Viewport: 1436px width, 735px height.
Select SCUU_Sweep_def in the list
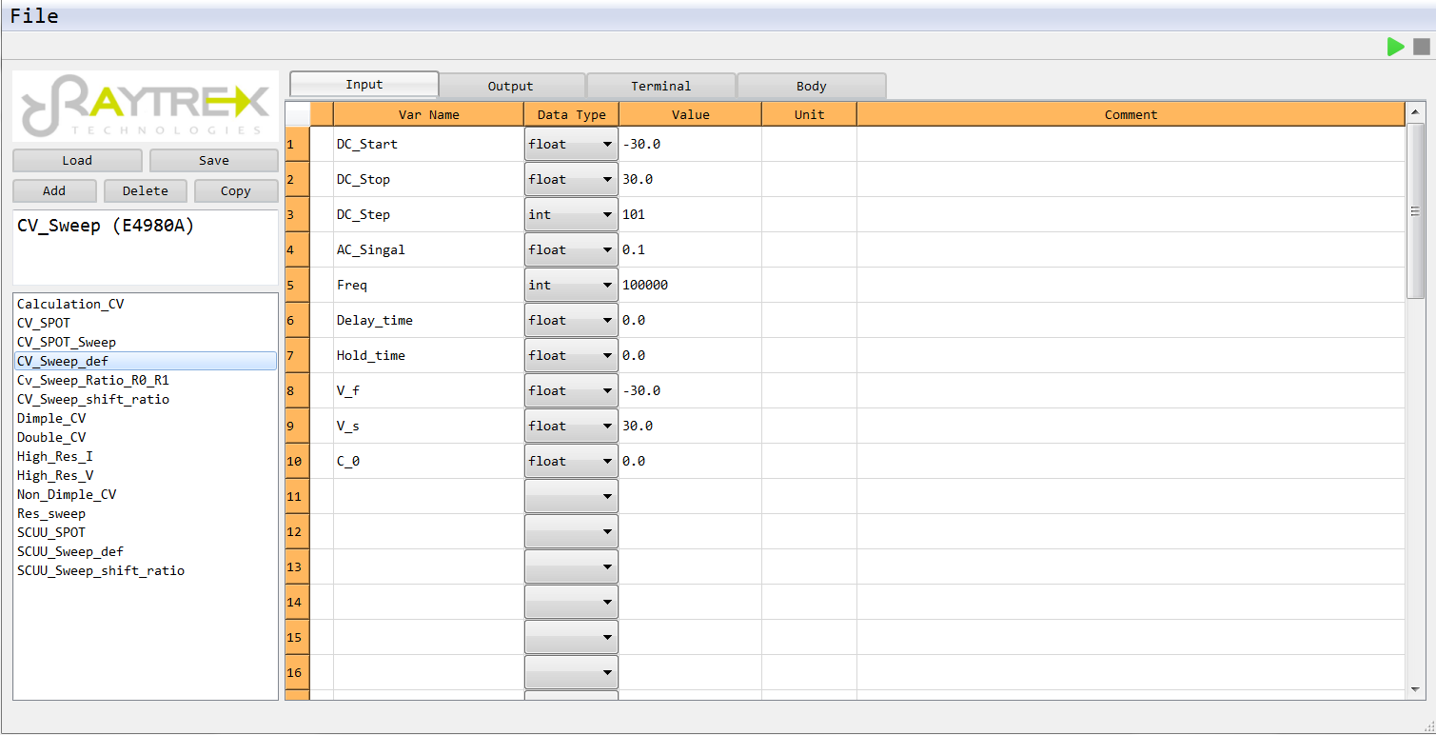tap(146, 551)
